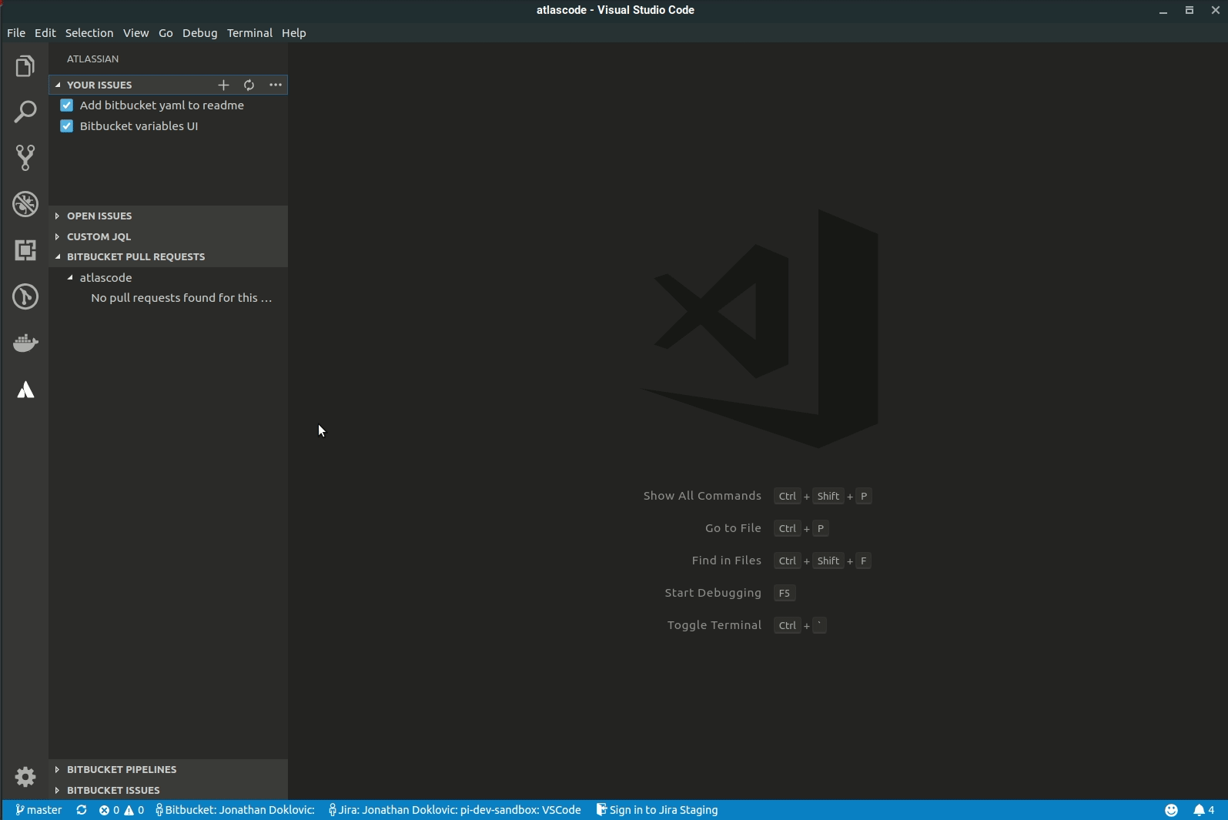This screenshot has width=1228, height=820.
Task: Click the ATLASSIAN sidebar title
Action: [92, 59]
